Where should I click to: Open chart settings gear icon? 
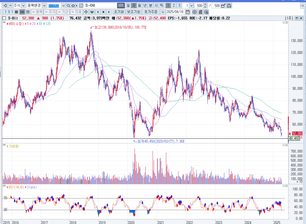[x=195, y=12]
